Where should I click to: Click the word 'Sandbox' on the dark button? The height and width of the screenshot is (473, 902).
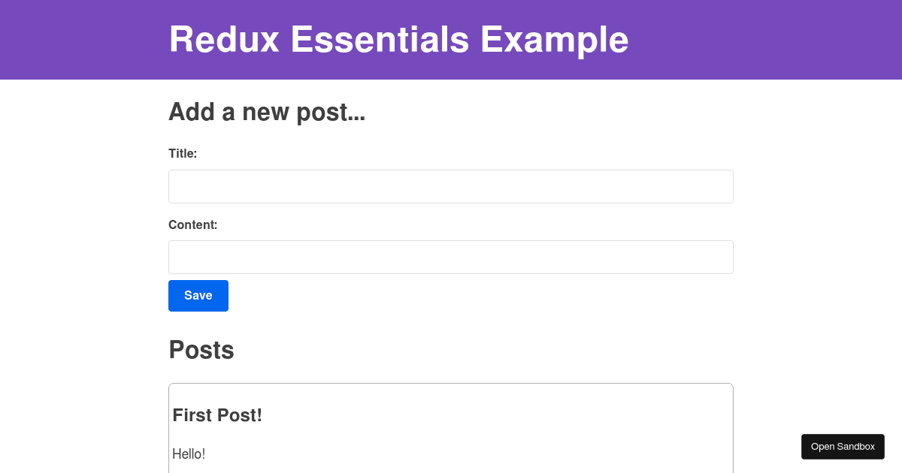856,447
